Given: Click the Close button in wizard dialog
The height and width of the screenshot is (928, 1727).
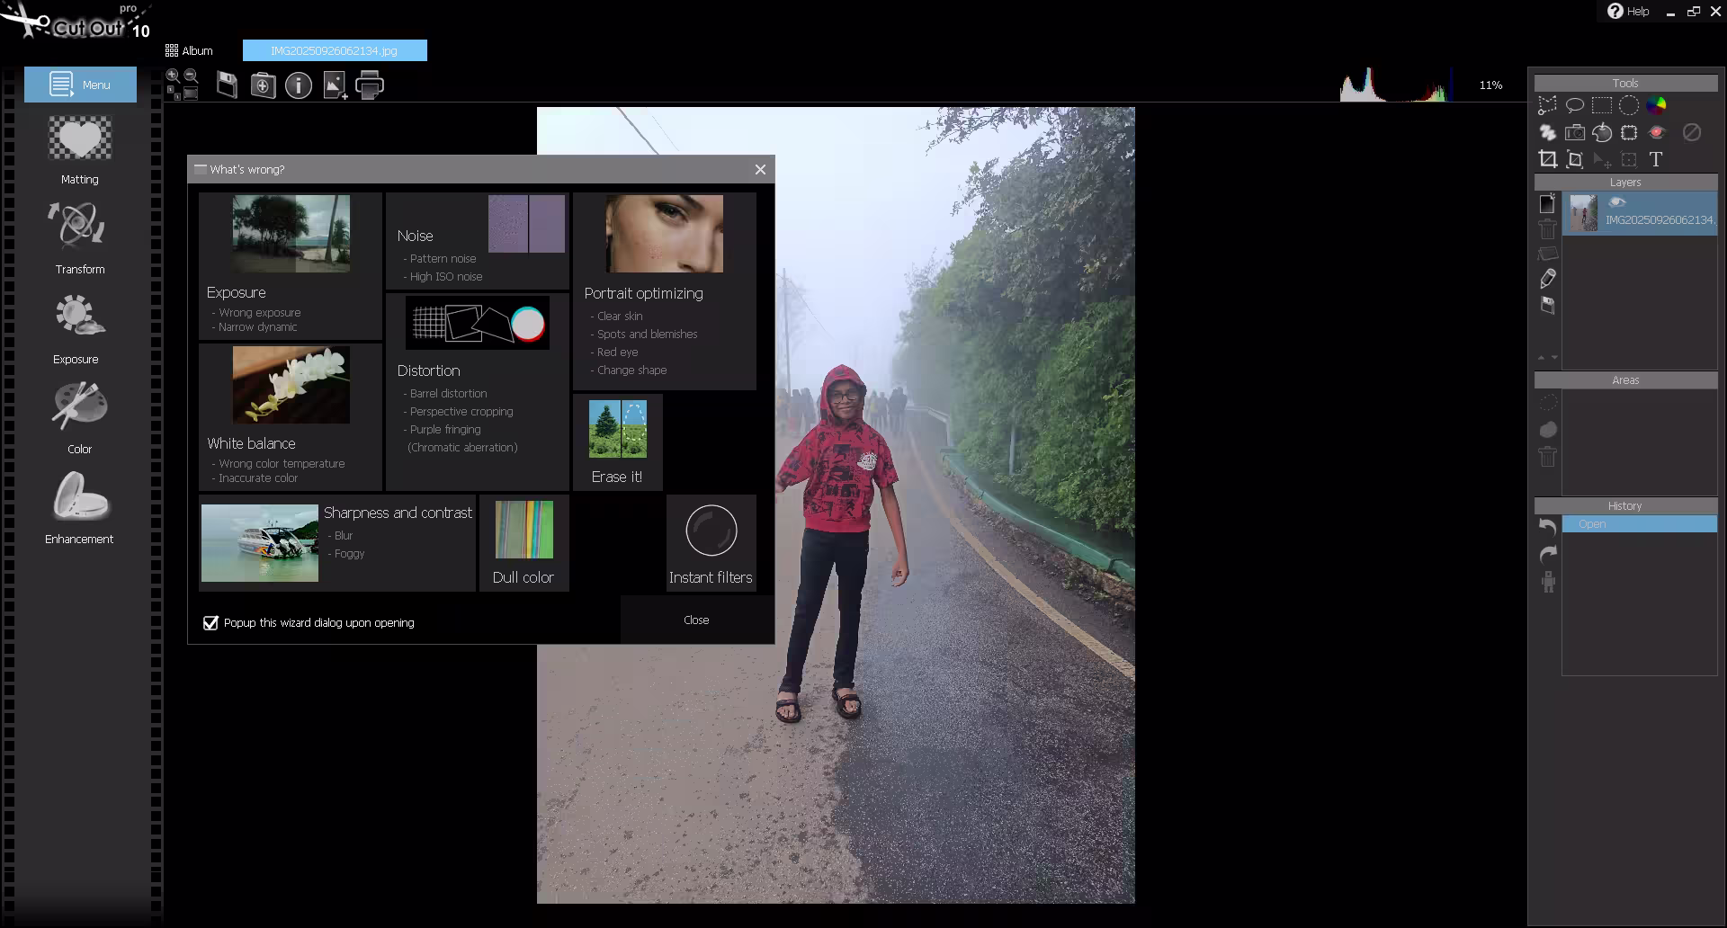Looking at the screenshot, I should (696, 620).
